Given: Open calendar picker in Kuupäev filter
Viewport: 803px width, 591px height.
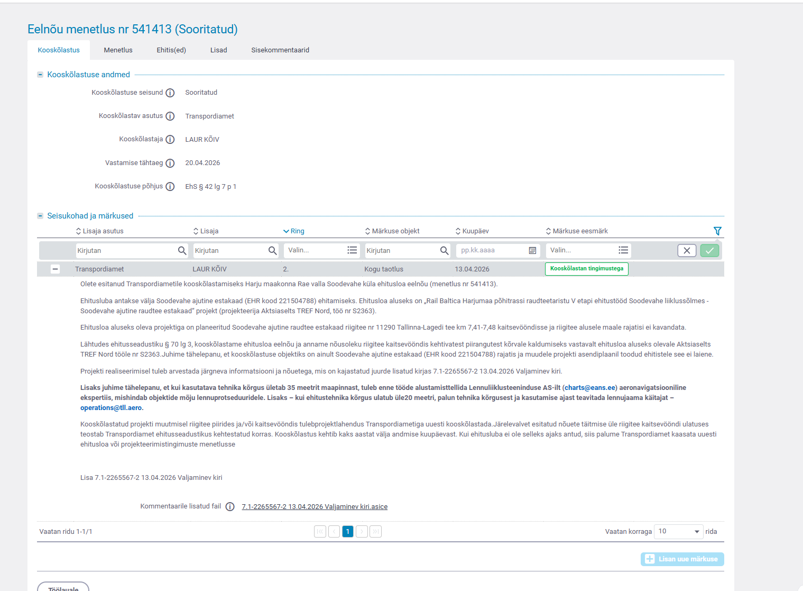Looking at the screenshot, I should tap(532, 251).
